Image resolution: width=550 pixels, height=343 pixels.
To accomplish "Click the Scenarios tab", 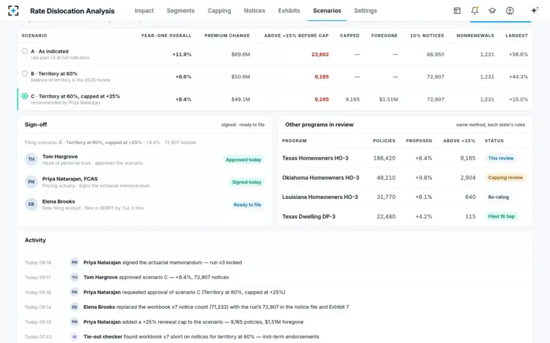I will [x=327, y=11].
